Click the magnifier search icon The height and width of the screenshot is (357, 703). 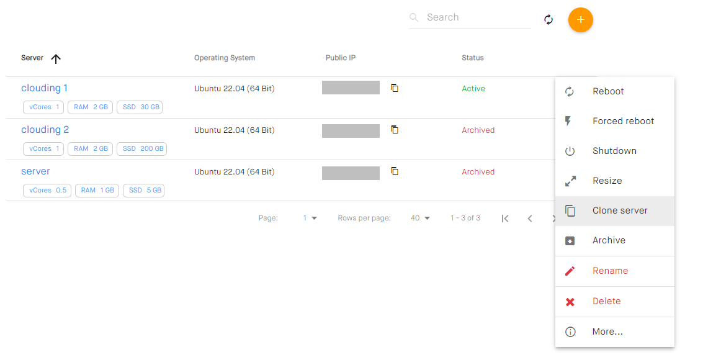click(x=414, y=17)
